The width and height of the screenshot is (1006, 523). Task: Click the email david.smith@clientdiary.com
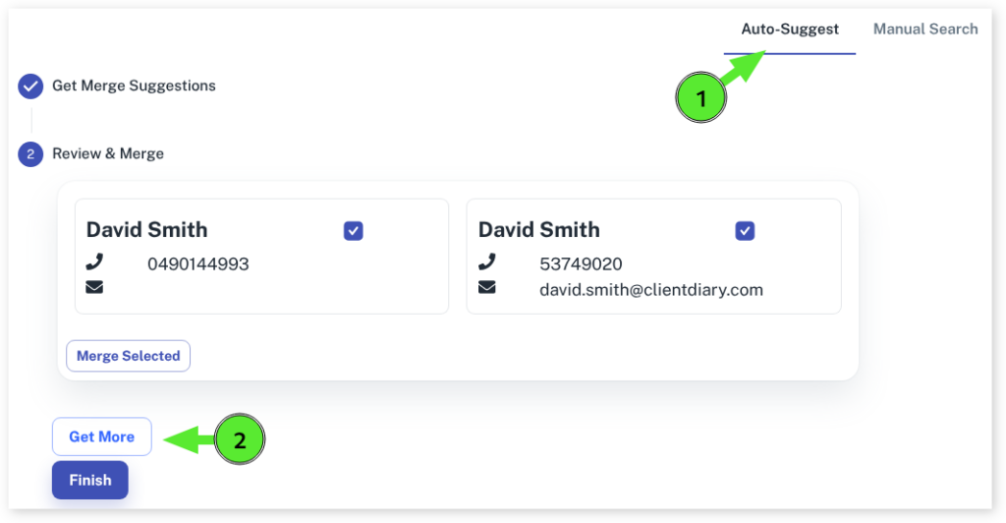651,290
